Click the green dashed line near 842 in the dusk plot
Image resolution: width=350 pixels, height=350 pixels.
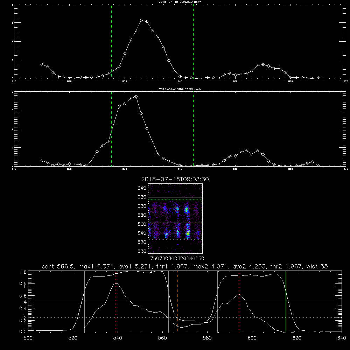click(x=193, y=129)
